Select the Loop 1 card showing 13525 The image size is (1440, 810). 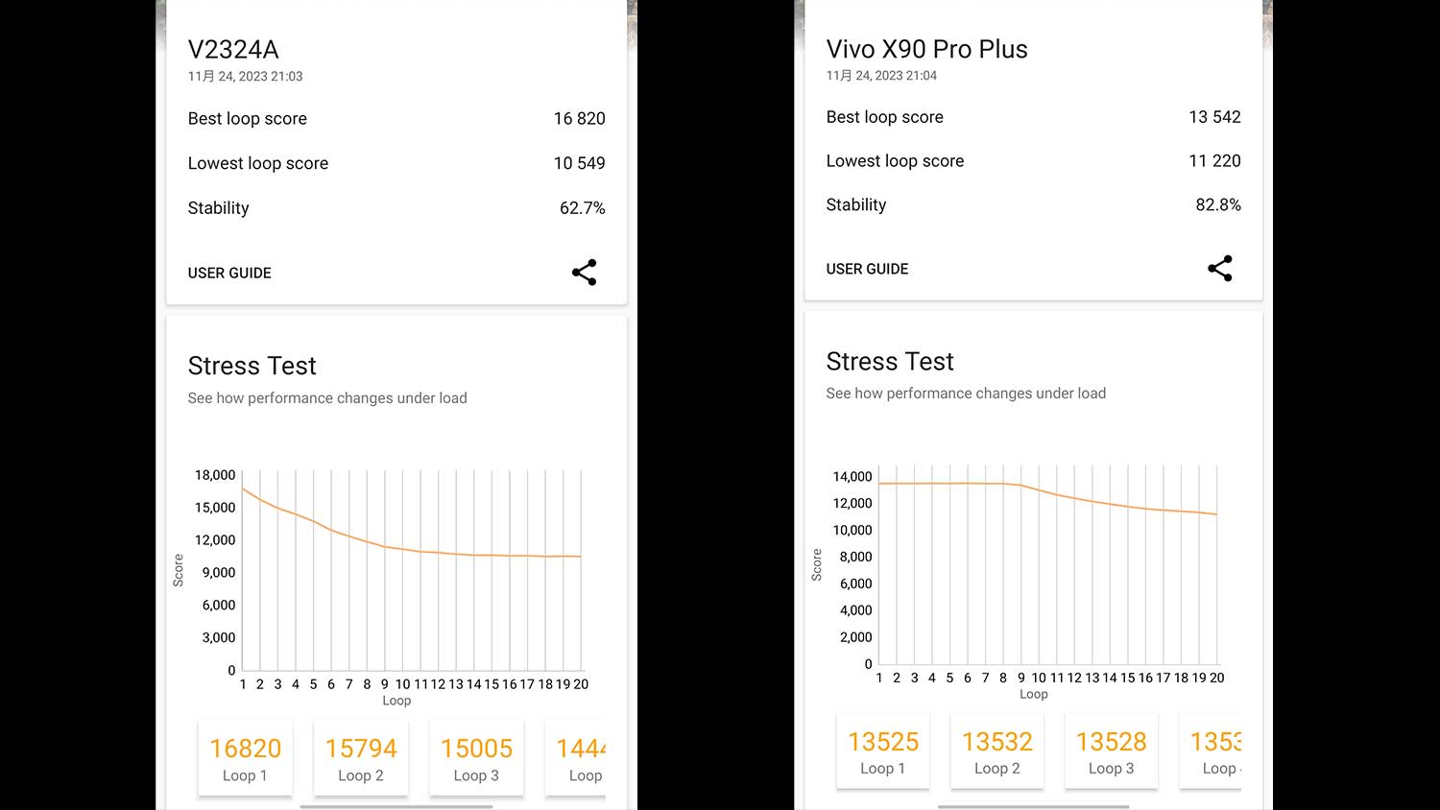[x=883, y=752]
